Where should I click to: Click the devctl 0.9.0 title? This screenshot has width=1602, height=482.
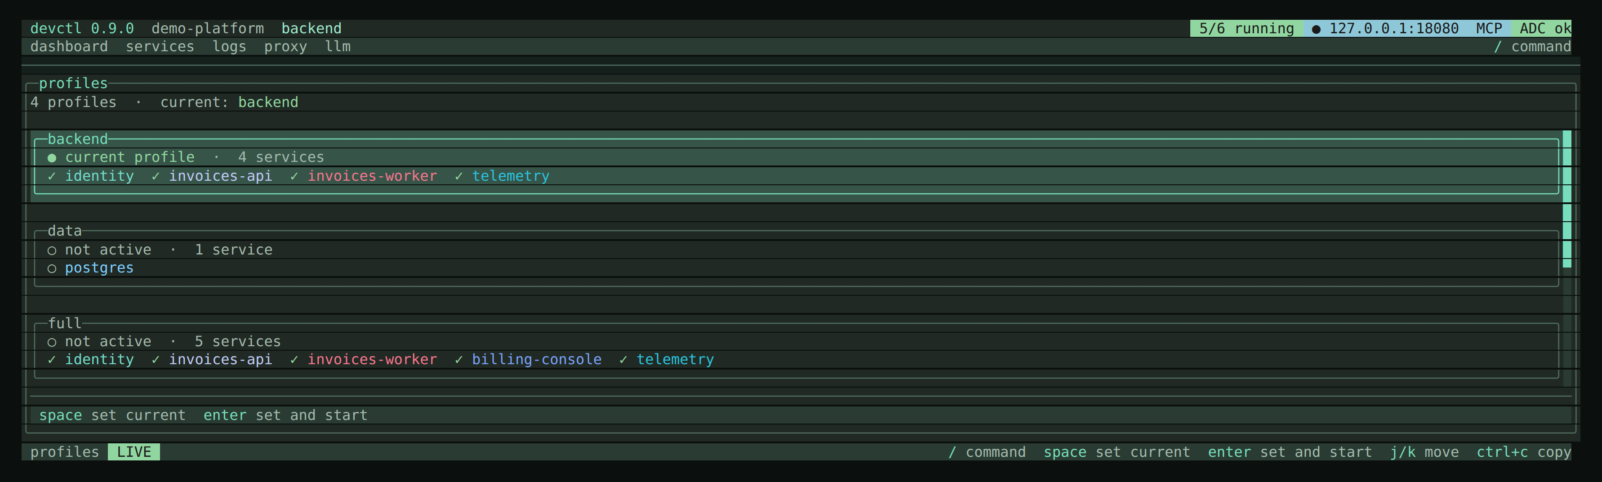pos(82,29)
